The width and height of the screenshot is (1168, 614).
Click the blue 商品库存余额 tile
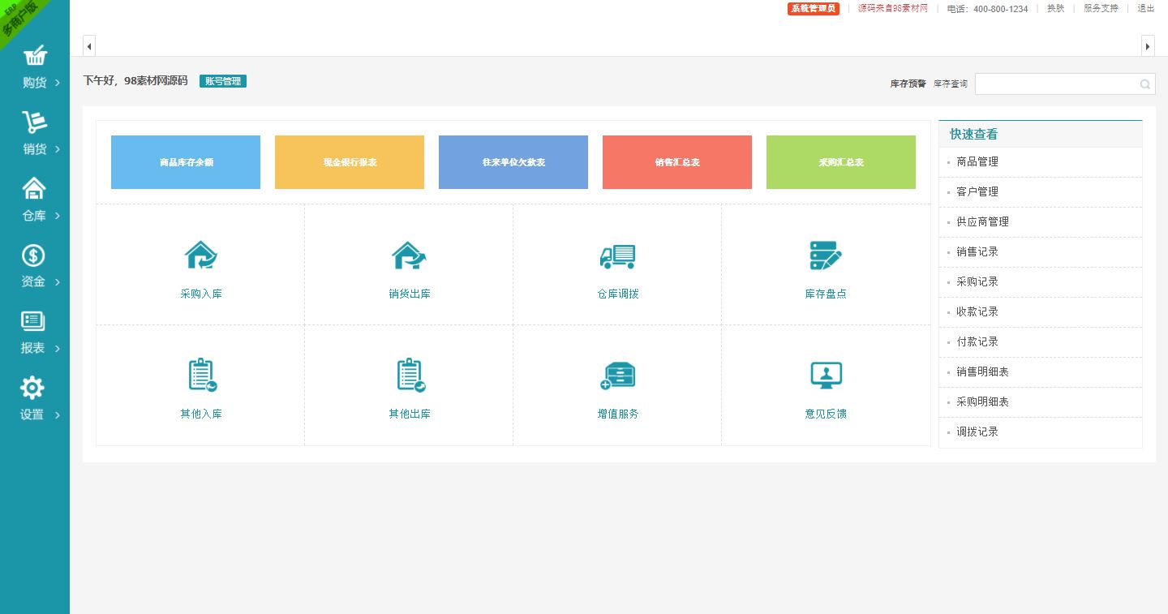pos(186,162)
